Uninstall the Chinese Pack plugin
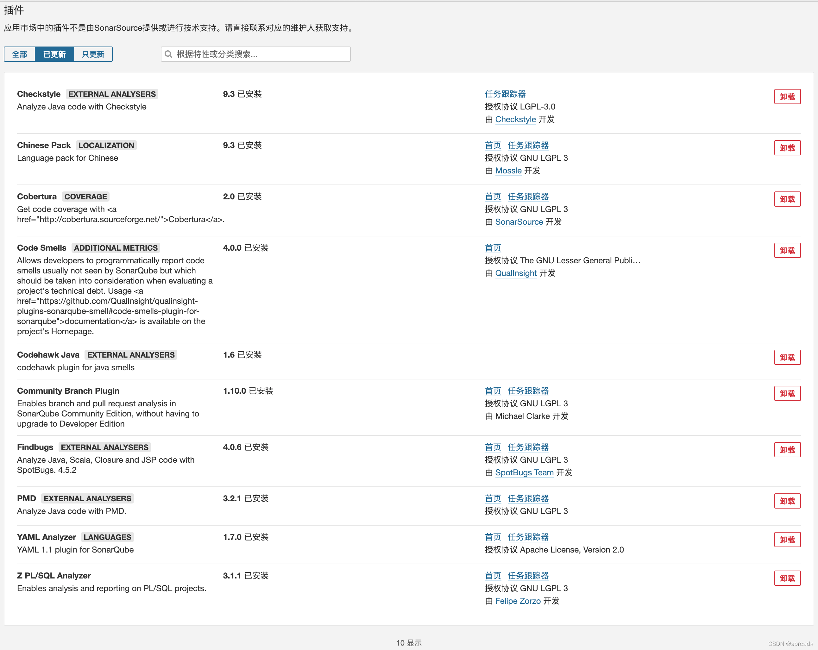Screen dimensions: 818x650 (x=787, y=148)
